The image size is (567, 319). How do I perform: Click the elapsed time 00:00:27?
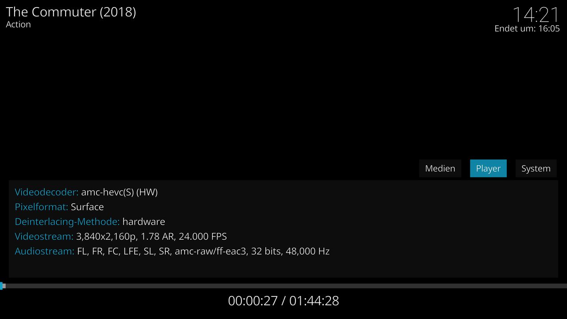(x=253, y=301)
